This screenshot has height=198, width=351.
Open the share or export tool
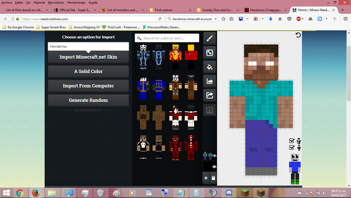(x=210, y=95)
